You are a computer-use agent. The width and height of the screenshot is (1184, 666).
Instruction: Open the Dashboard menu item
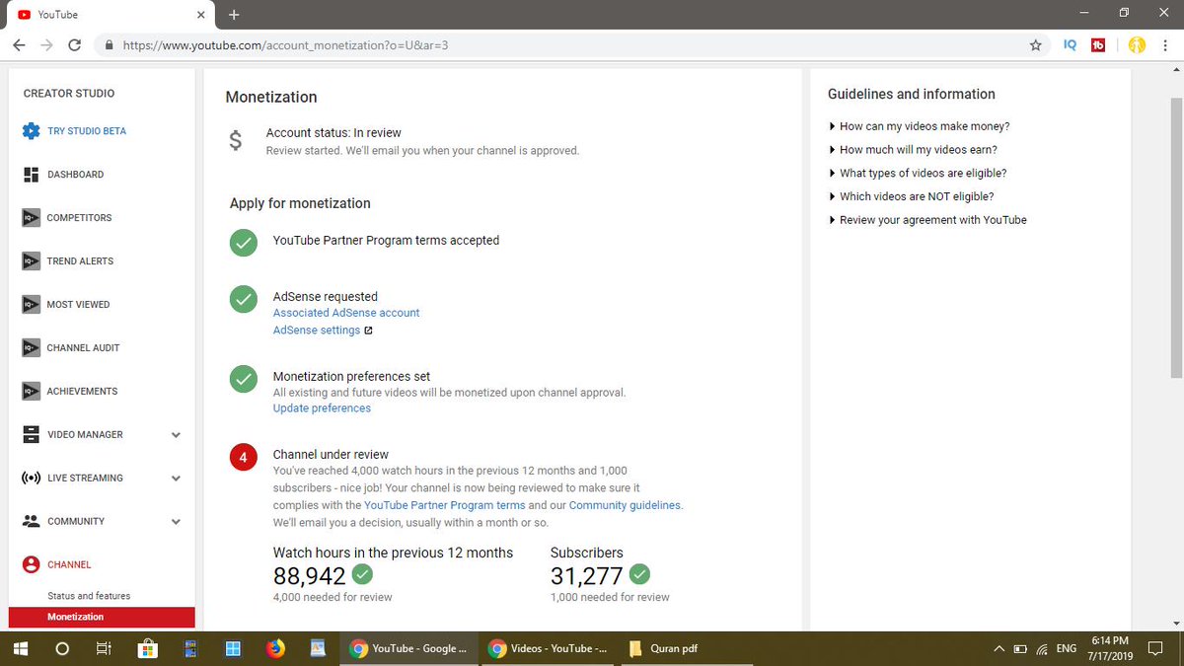click(x=75, y=175)
